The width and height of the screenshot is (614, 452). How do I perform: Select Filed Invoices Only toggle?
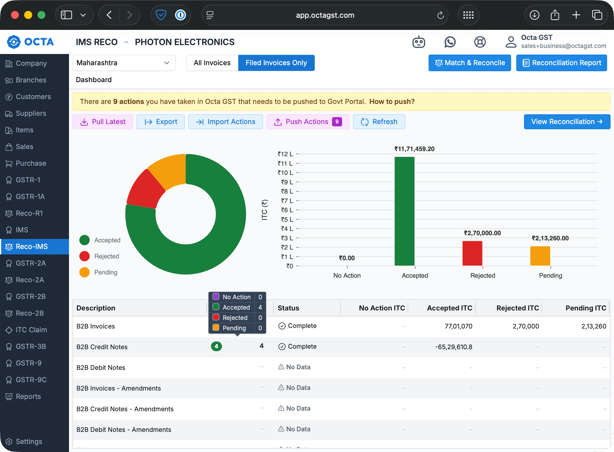coord(276,63)
